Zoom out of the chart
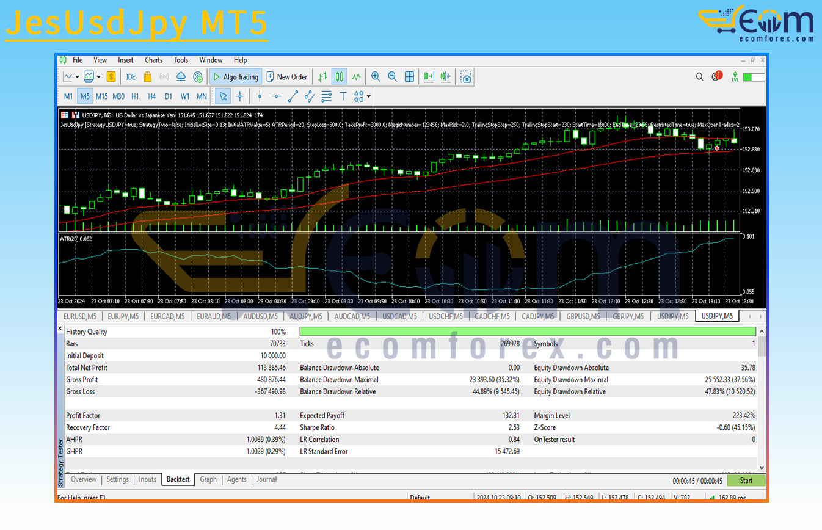The image size is (822, 530). pos(393,77)
